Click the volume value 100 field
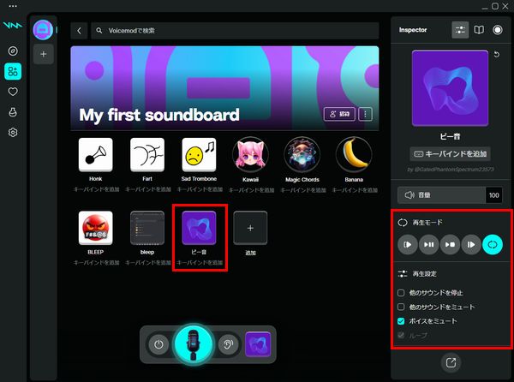The width and height of the screenshot is (514, 382). tap(494, 195)
